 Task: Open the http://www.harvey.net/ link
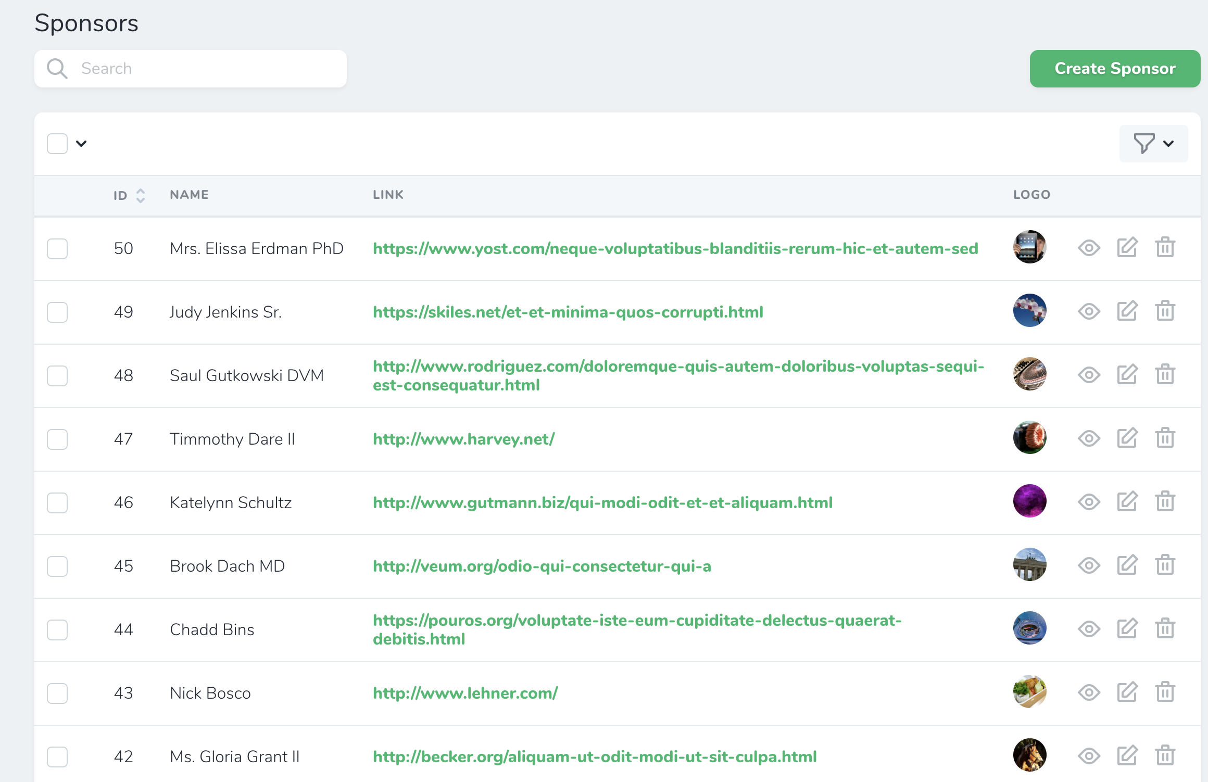click(x=463, y=439)
